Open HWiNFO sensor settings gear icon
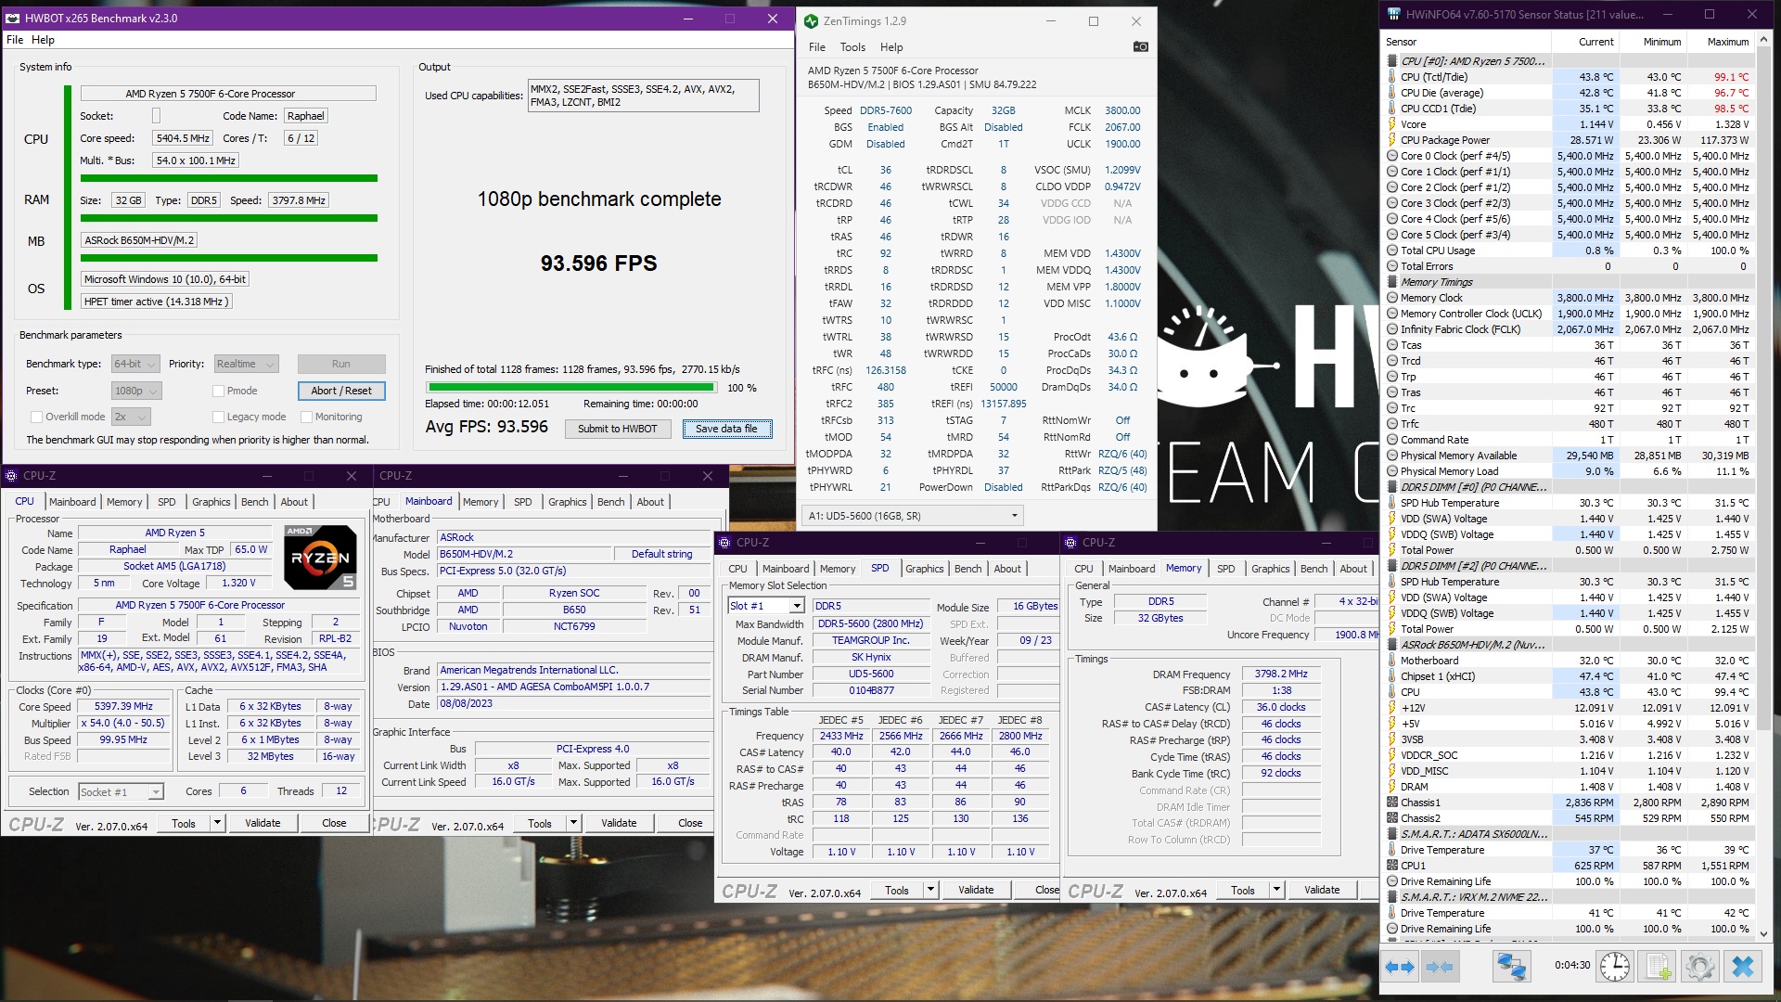Viewport: 1781px width, 1002px height. click(x=1700, y=967)
